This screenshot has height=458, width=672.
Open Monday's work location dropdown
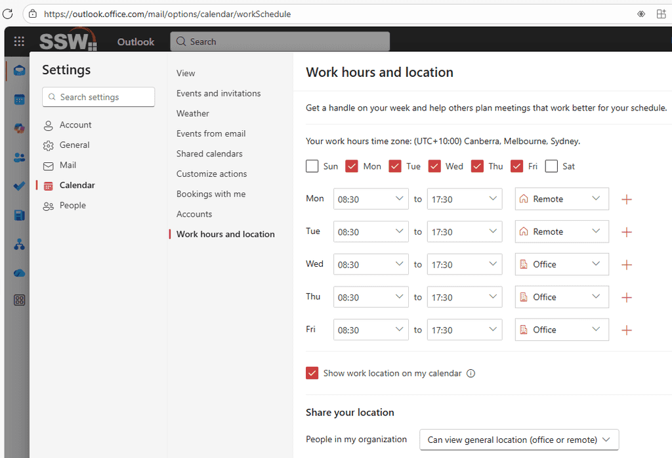click(561, 198)
